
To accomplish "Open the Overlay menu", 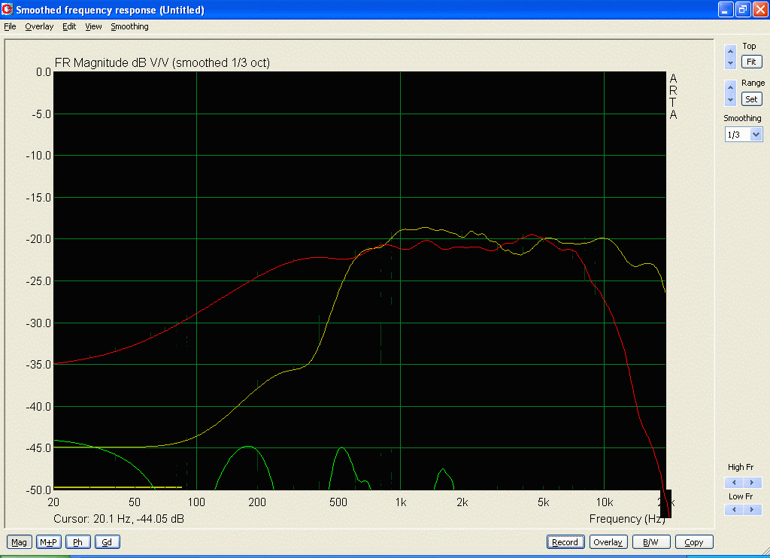I will pos(39,26).
